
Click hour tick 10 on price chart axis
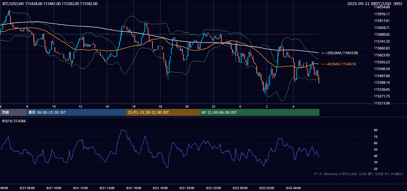click(54, 106)
